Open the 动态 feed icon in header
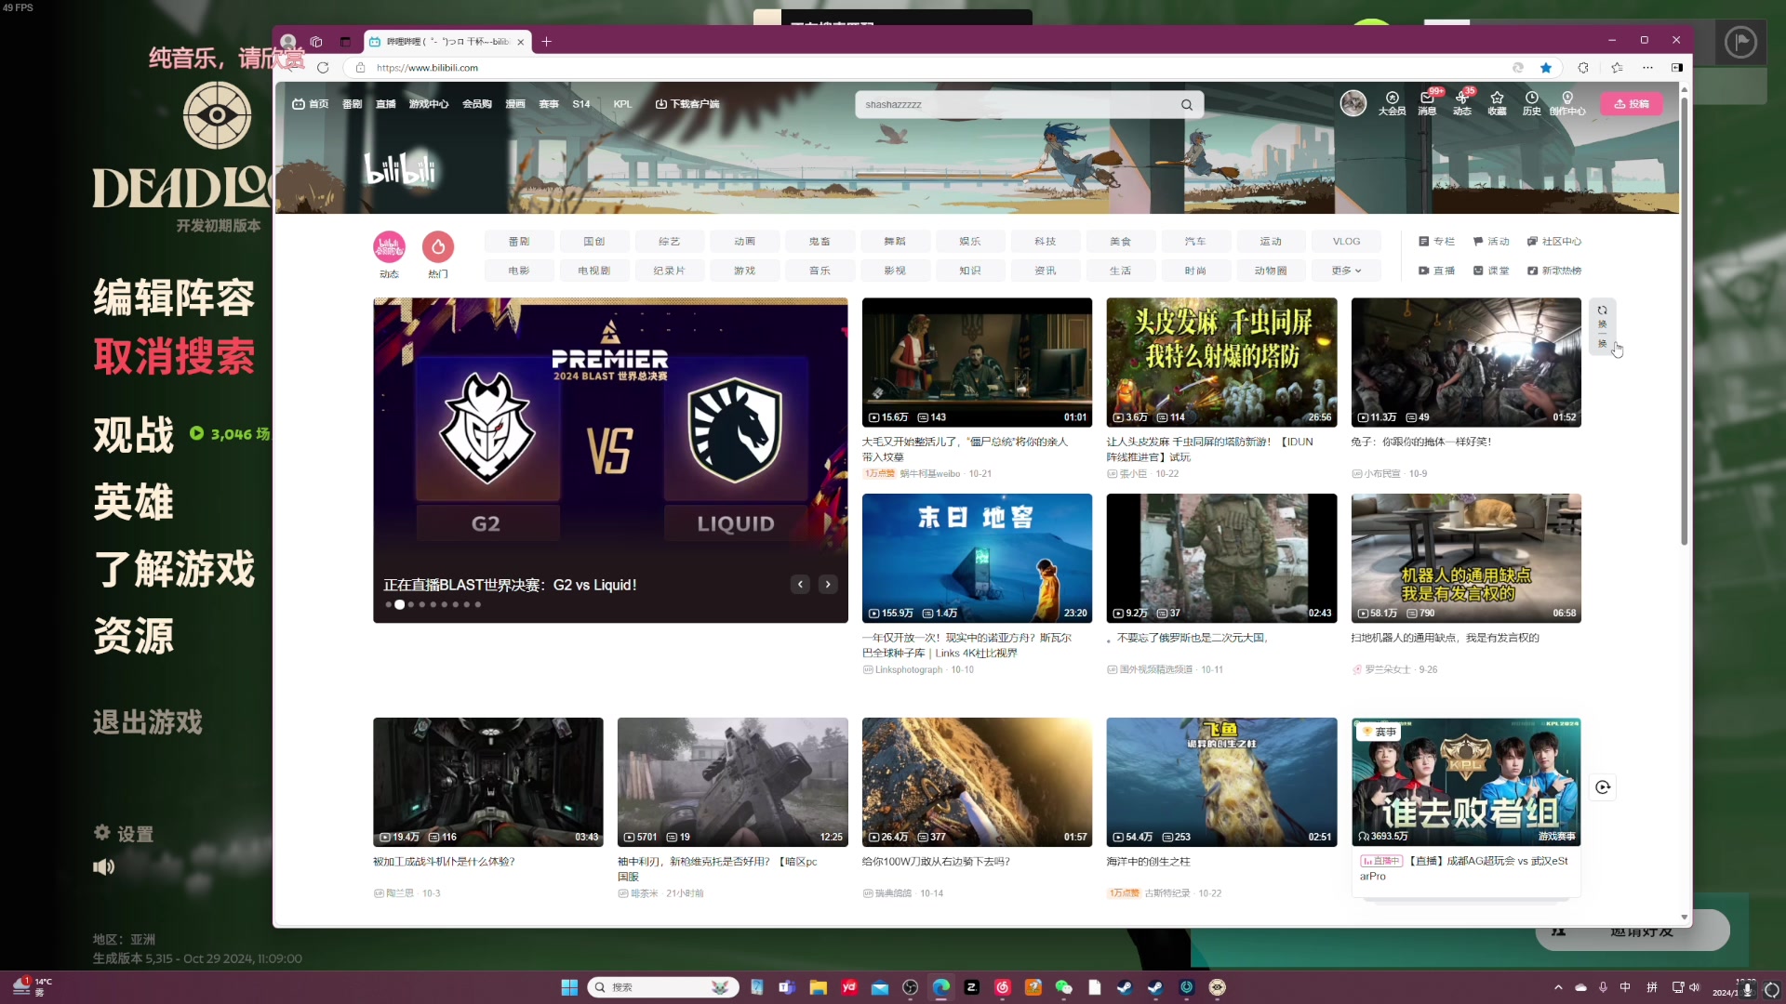The width and height of the screenshot is (1786, 1004). [1462, 103]
